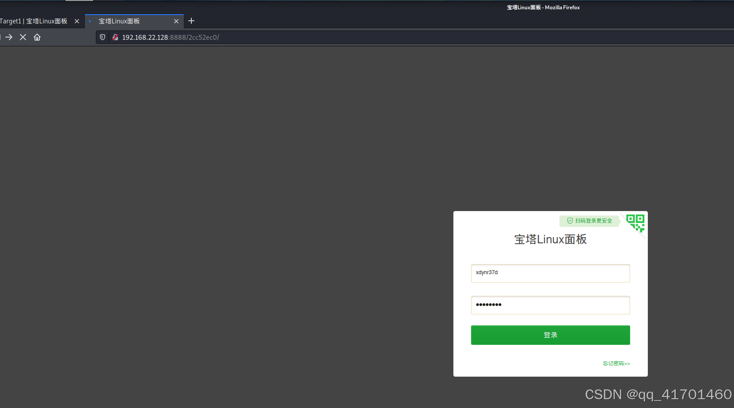Click the browser forward arrow
The width and height of the screenshot is (734, 408).
click(9, 37)
